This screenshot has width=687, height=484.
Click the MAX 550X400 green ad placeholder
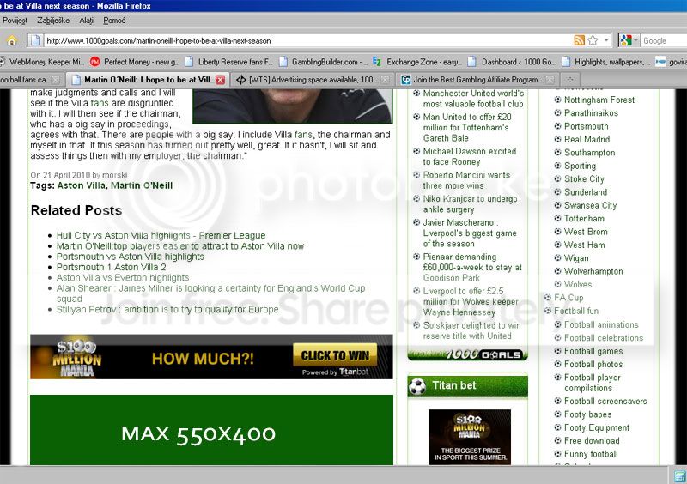211,430
